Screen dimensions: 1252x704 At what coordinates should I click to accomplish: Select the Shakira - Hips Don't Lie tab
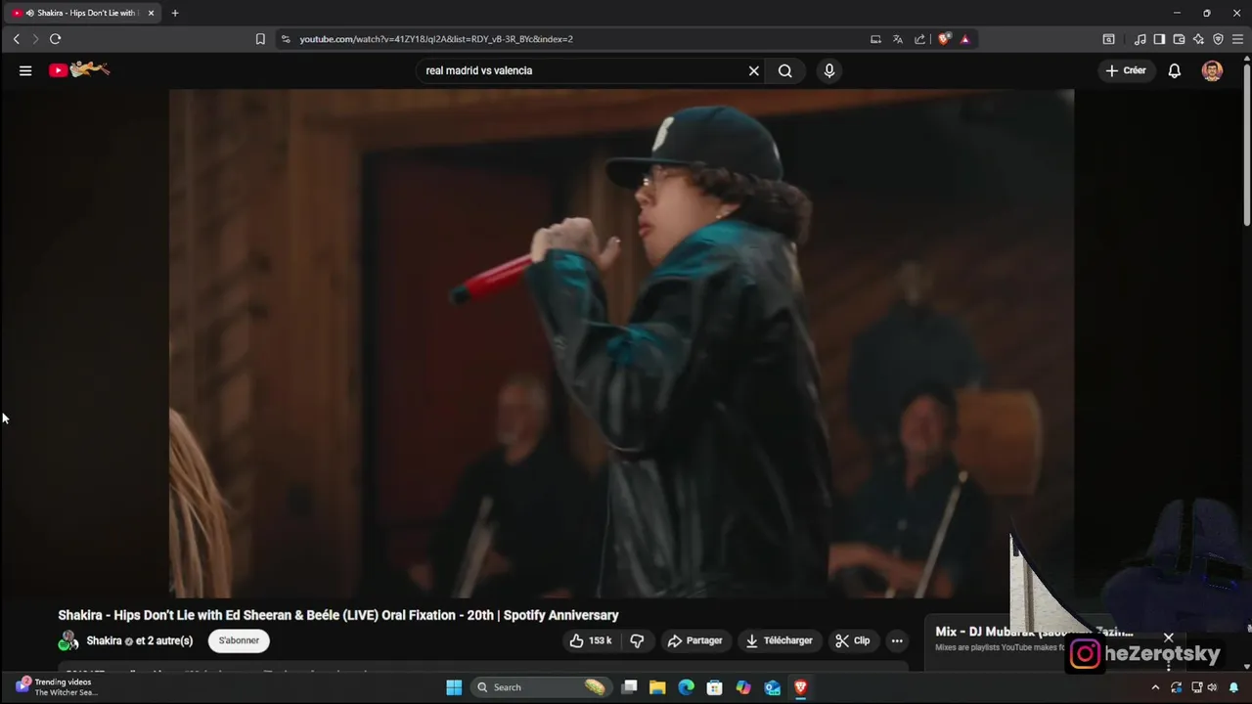pyautogui.click(x=84, y=13)
